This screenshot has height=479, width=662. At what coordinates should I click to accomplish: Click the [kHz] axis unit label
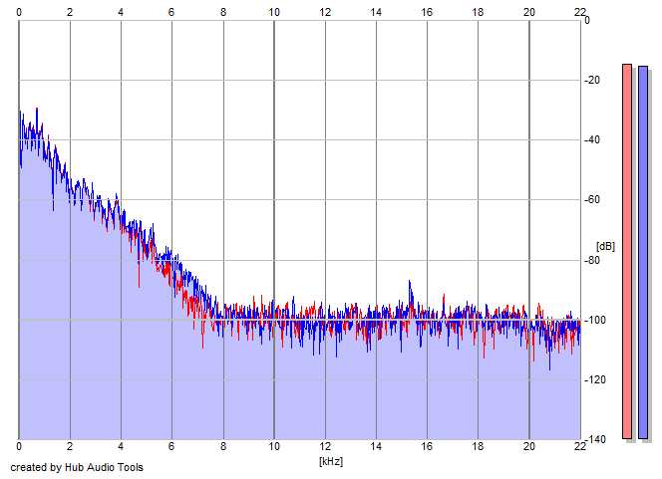331,461
